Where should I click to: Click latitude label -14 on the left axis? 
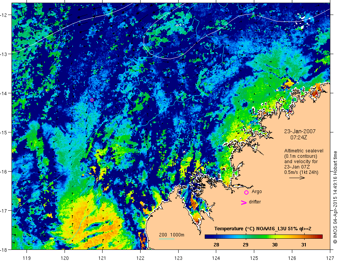tap(4, 93)
